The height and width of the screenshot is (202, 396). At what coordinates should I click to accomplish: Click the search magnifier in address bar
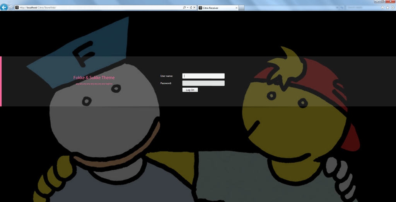point(184,8)
